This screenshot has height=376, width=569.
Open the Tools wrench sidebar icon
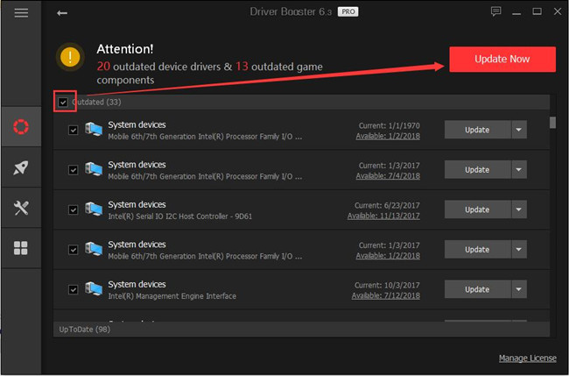pyautogui.click(x=21, y=208)
